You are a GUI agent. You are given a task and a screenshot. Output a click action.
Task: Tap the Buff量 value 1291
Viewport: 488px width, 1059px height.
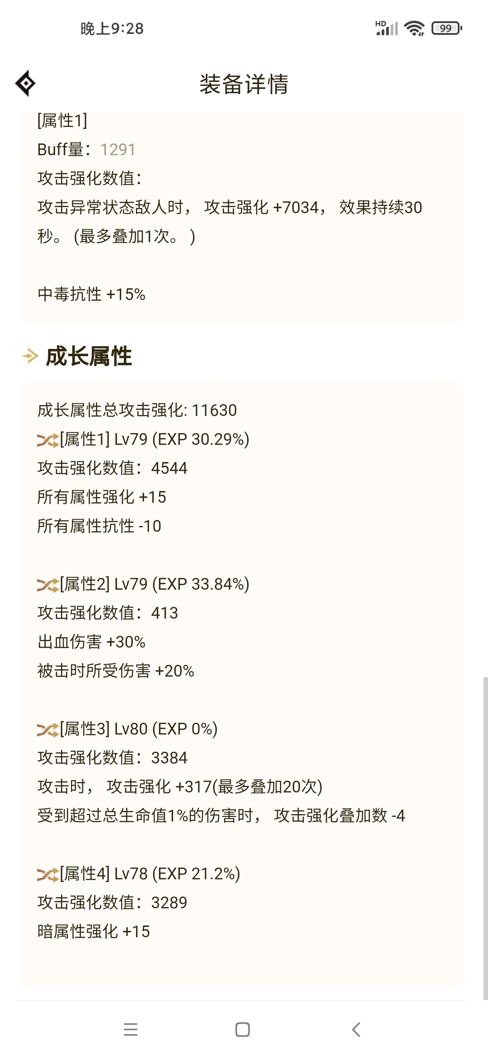point(118,150)
